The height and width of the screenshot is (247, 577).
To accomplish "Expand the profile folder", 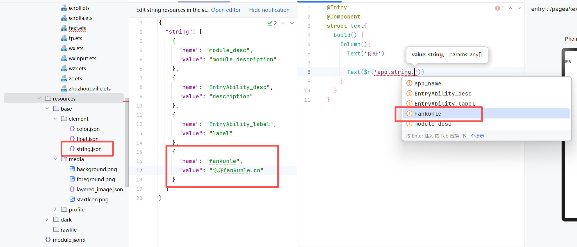I will pos(55,209).
